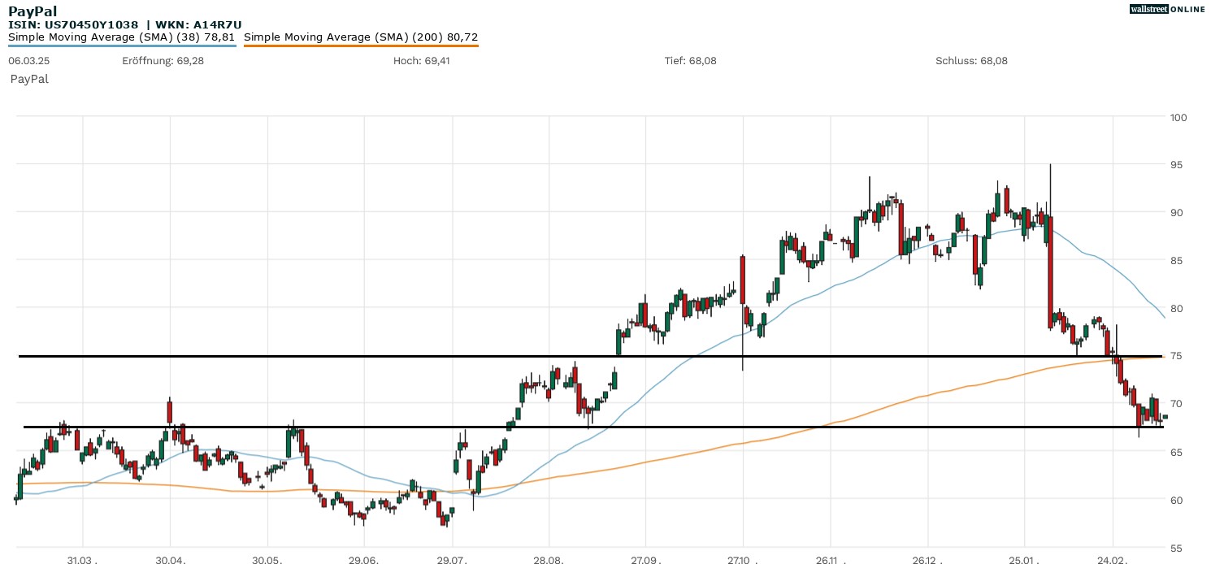Click the blue SMA 38 legend line

tap(122, 46)
